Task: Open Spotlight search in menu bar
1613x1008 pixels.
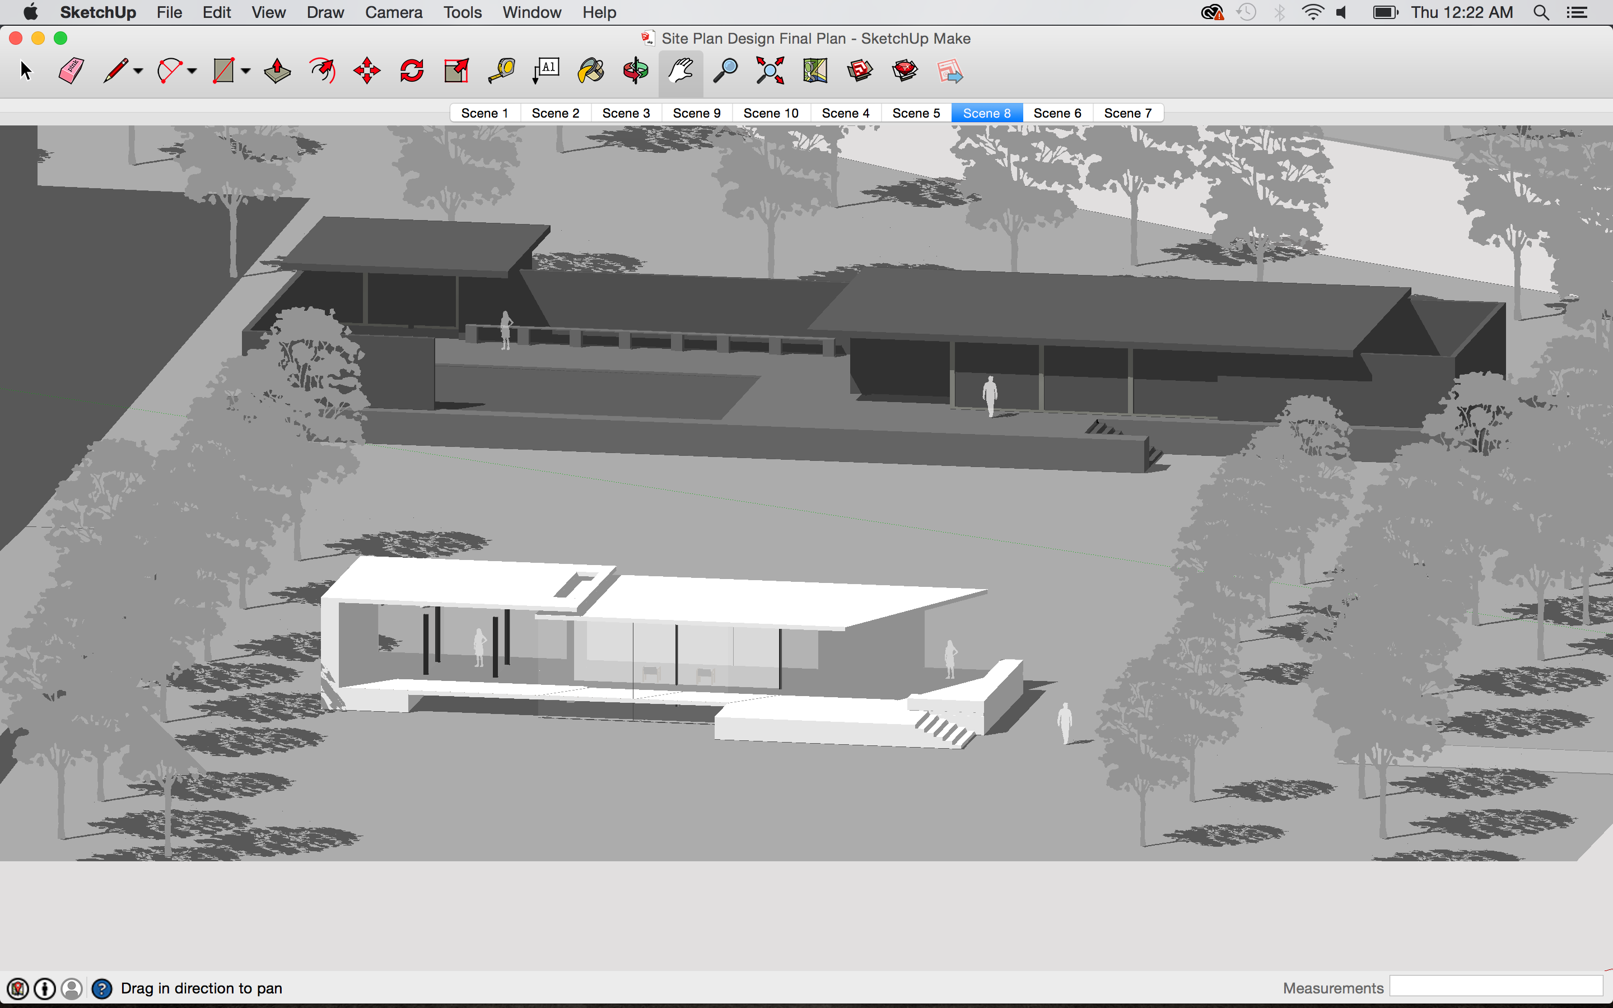Action: (1541, 12)
